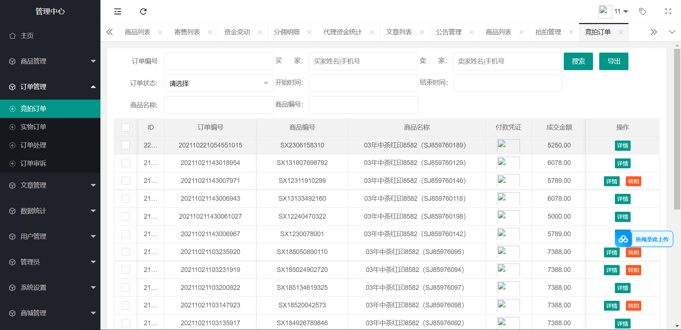Check the row for order 202110211430061027
Image resolution: width=681 pixels, height=330 pixels.
point(126,216)
